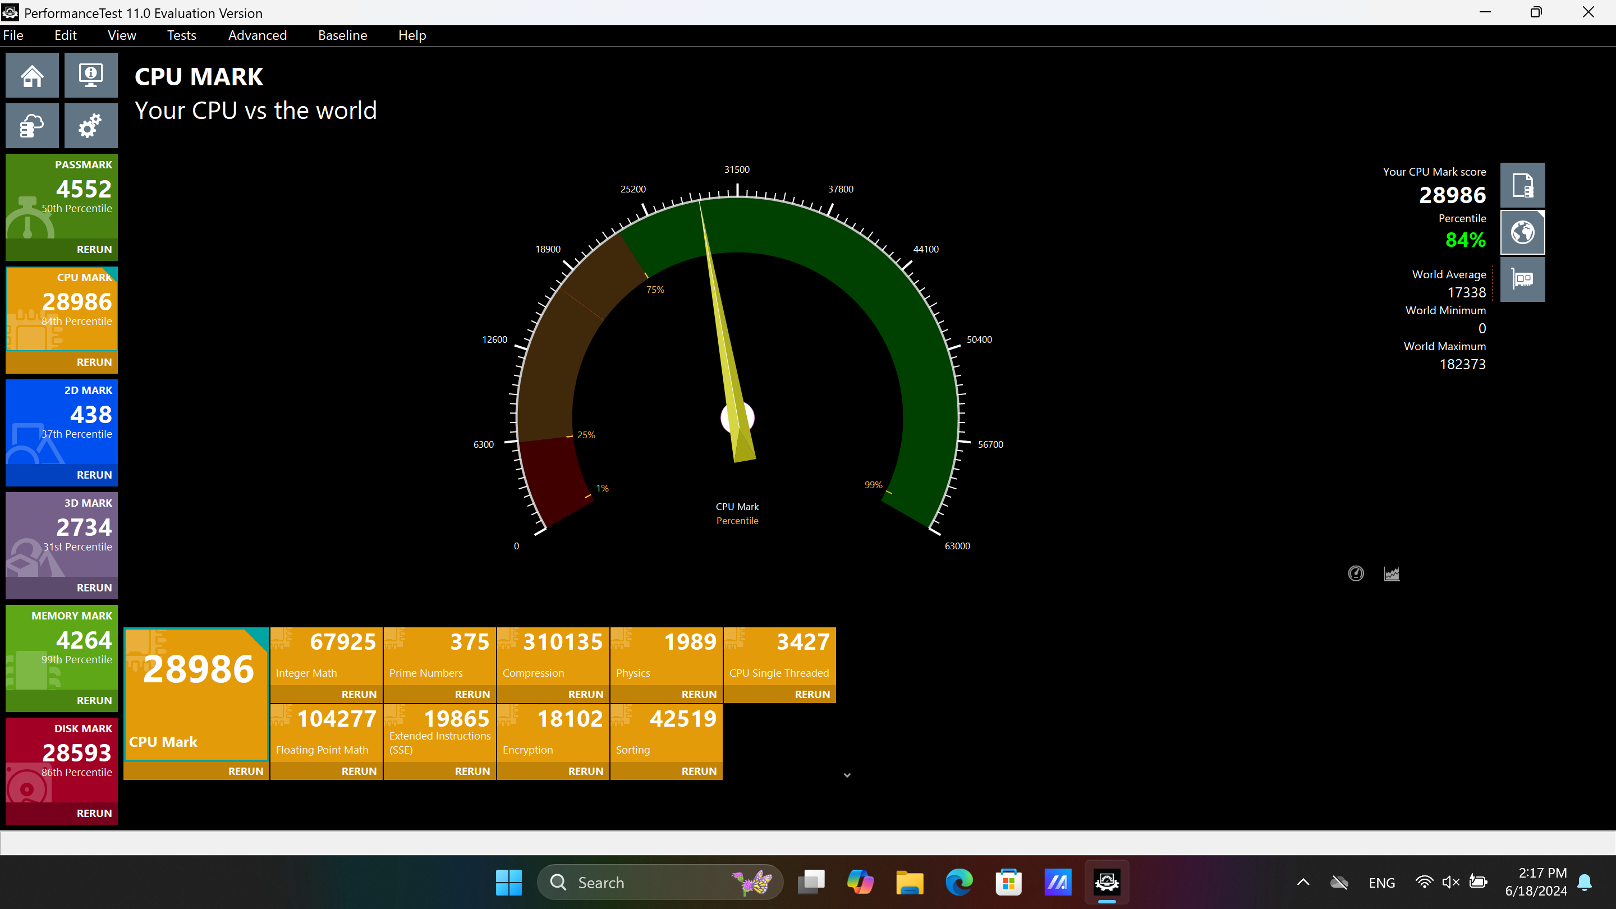Rerun the CPU Single Threaded test
The image size is (1616, 909).
(812, 695)
